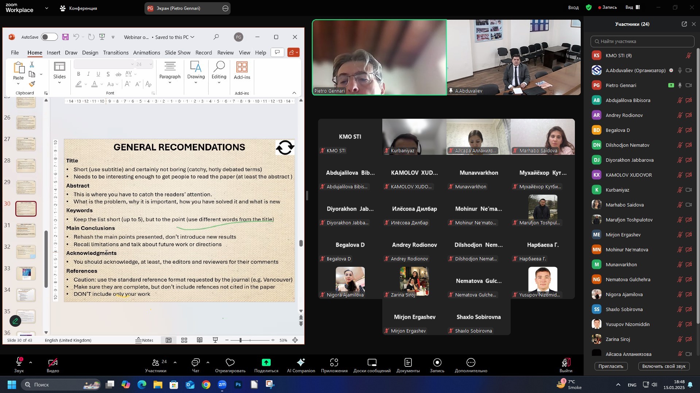The height and width of the screenshot is (393, 700).
Task: Click the Включить свой звук button
Action: point(664,366)
